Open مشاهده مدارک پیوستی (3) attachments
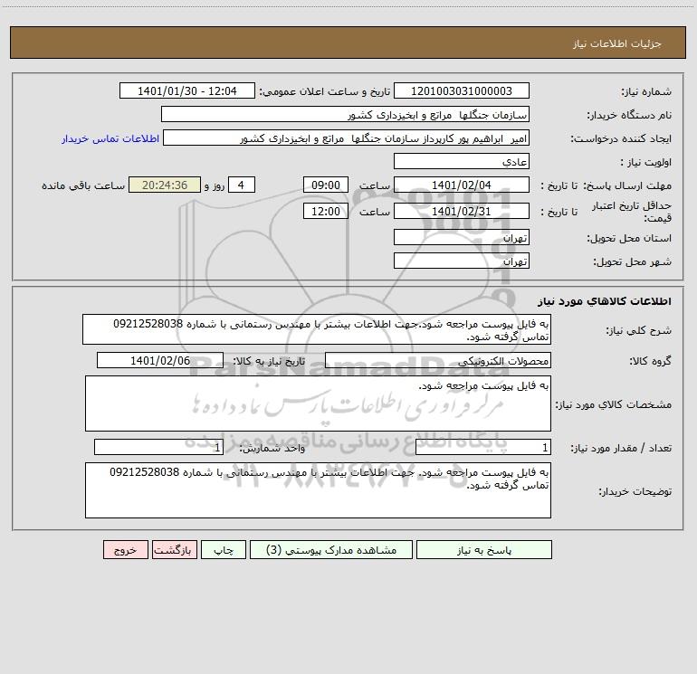Viewport: 697px width, 674px height. pos(331,549)
